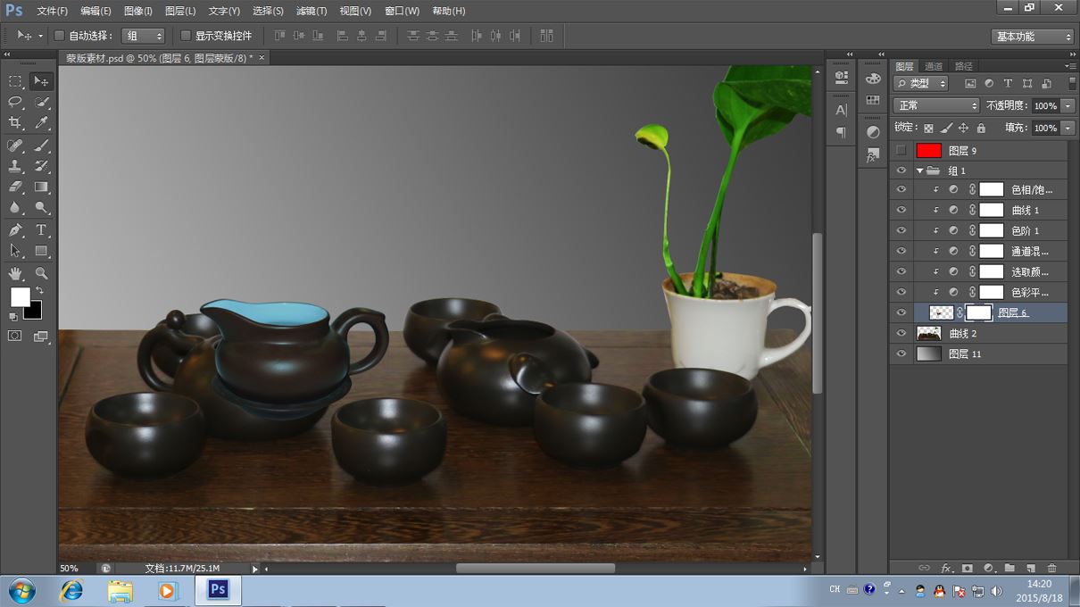Viewport: 1080px width, 607px height.
Task: Open the 滤镜(T) menu
Action: (312, 11)
